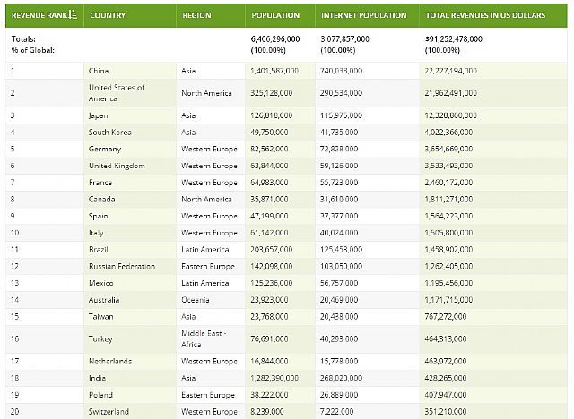Sort by the Country column header
Viewport: 574px width, 419px height.
(x=108, y=15)
